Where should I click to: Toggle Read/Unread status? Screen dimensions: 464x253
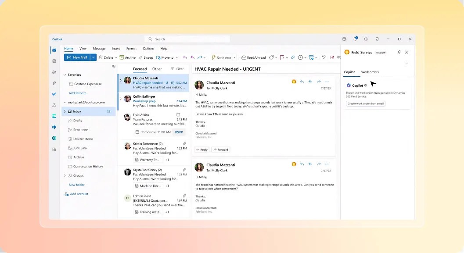point(254,57)
